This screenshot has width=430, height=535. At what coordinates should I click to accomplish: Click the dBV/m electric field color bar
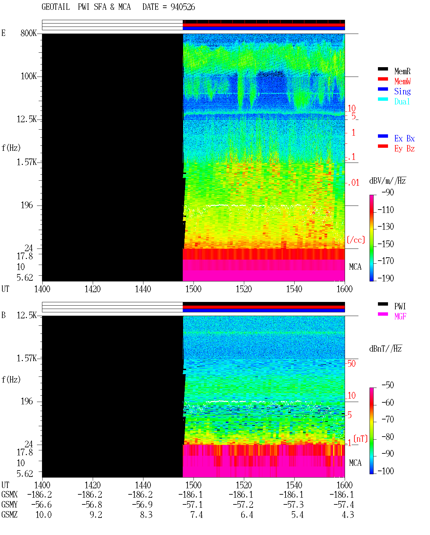coord(372,238)
